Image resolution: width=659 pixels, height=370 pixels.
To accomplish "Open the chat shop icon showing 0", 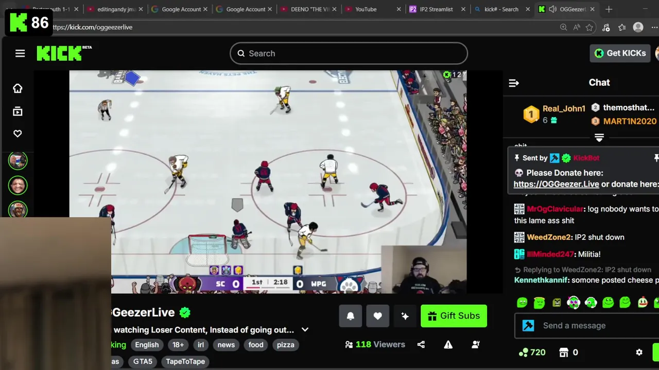I will (568, 352).
